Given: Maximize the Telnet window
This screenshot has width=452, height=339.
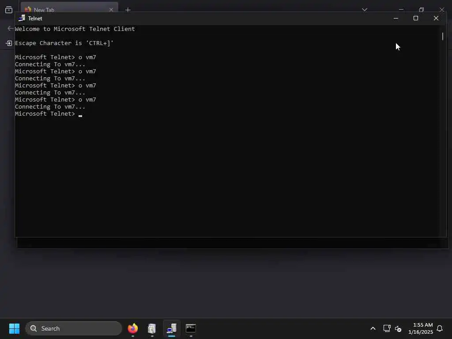Looking at the screenshot, I should (x=416, y=18).
